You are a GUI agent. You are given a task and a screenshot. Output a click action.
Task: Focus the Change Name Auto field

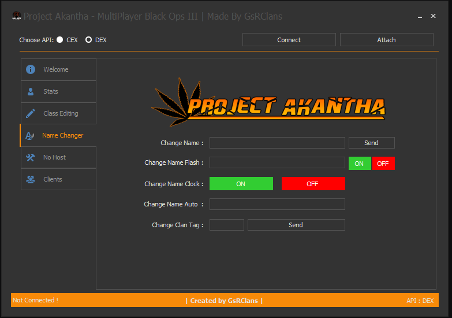277,204
